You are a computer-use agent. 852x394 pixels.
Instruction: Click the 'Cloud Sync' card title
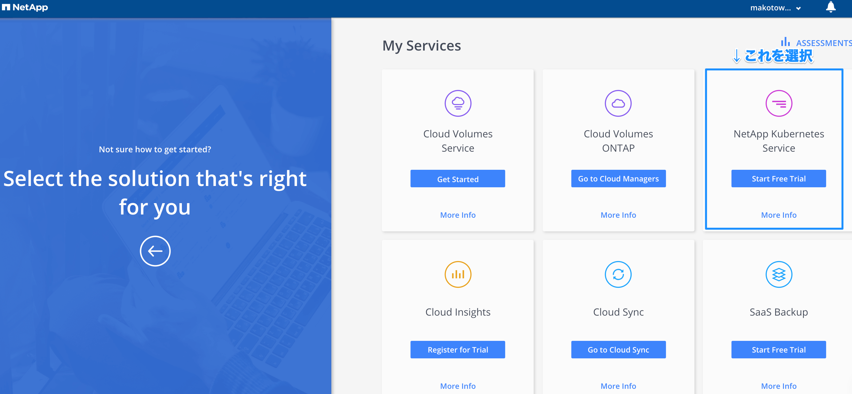(x=618, y=312)
